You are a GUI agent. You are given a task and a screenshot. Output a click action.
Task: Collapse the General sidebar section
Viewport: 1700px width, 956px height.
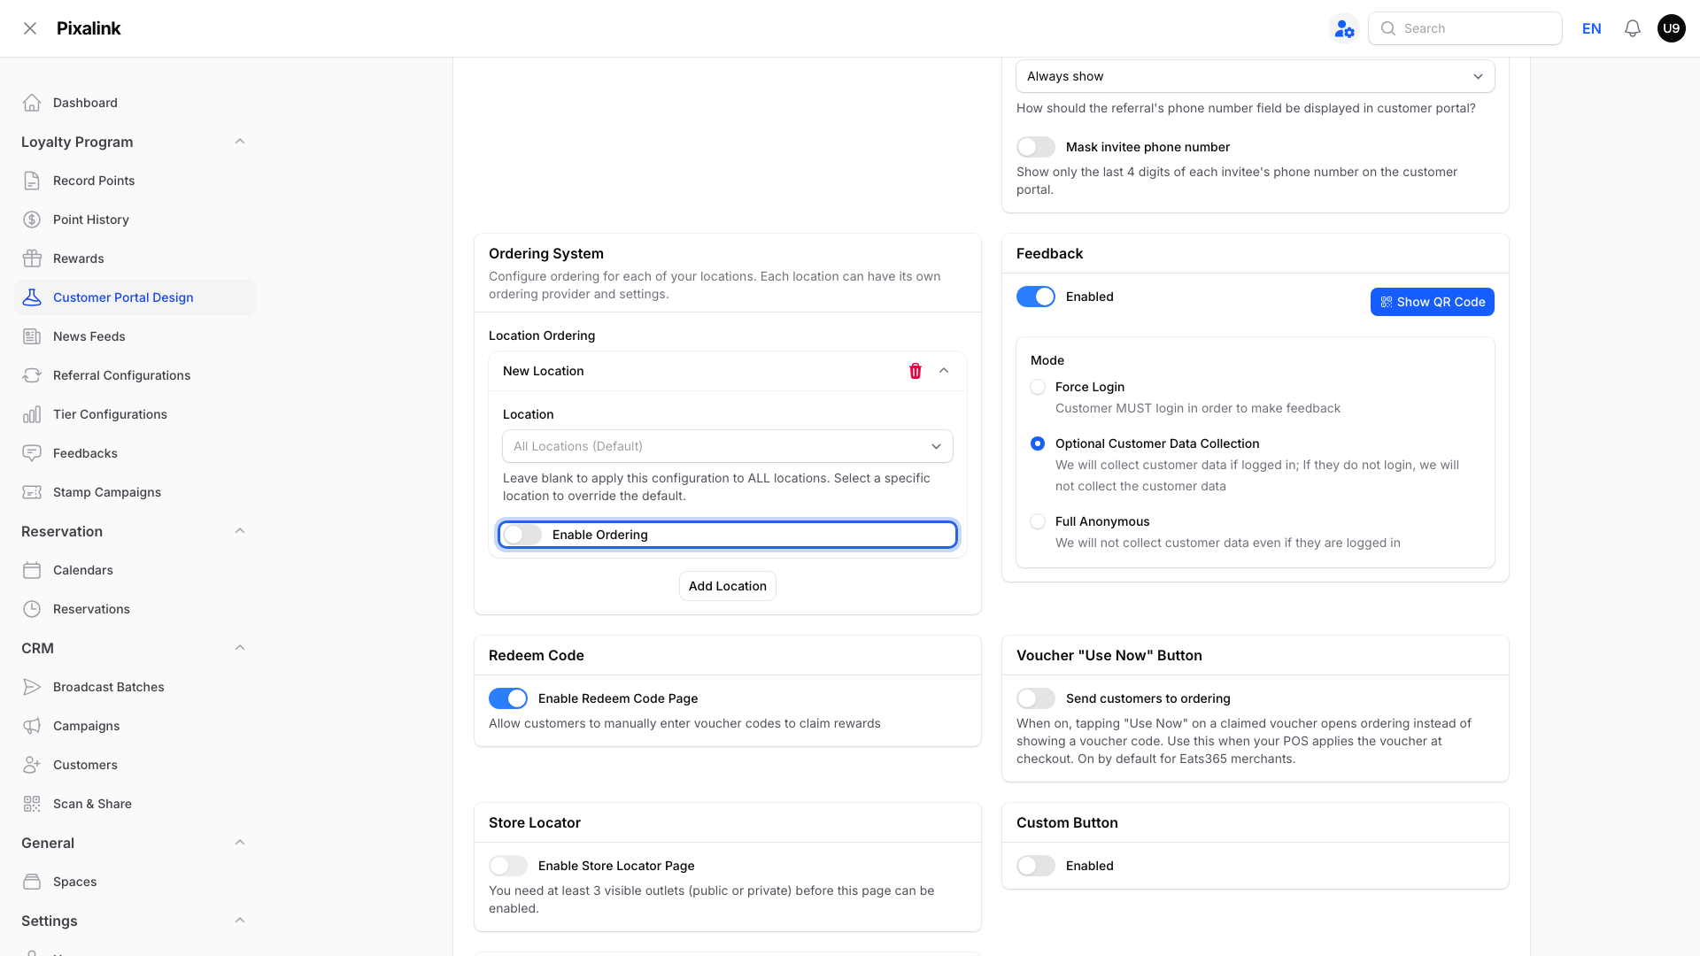pyautogui.click(x=240, y=843)
